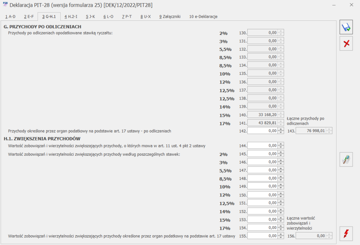The image size is (360, 245).
Task: Click the magnifier preview document icon
Action: [346, 160]
